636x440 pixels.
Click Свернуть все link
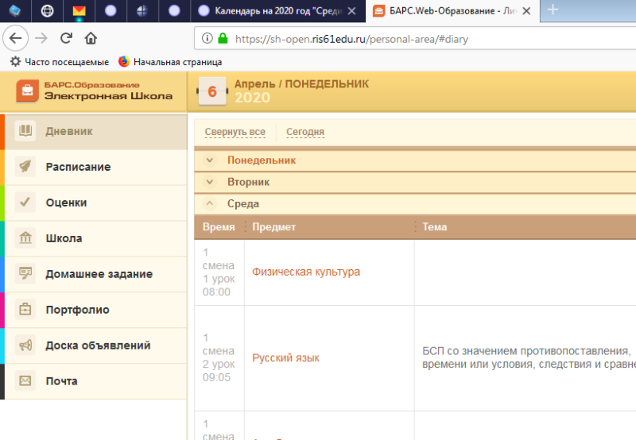[x=235, y=133]
